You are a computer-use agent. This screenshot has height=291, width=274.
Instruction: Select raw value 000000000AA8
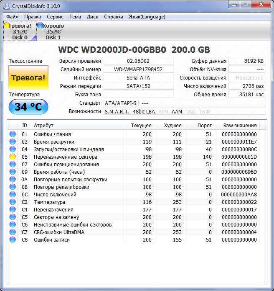pos(239,195)
